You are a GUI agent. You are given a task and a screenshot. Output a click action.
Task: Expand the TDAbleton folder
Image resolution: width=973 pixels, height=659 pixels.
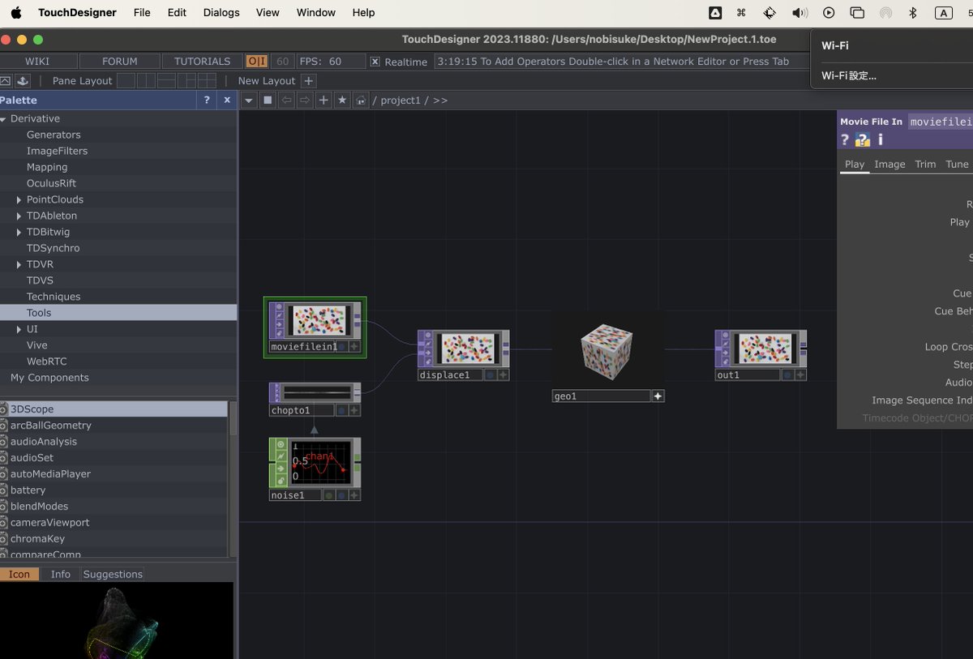tap(19, 216)
